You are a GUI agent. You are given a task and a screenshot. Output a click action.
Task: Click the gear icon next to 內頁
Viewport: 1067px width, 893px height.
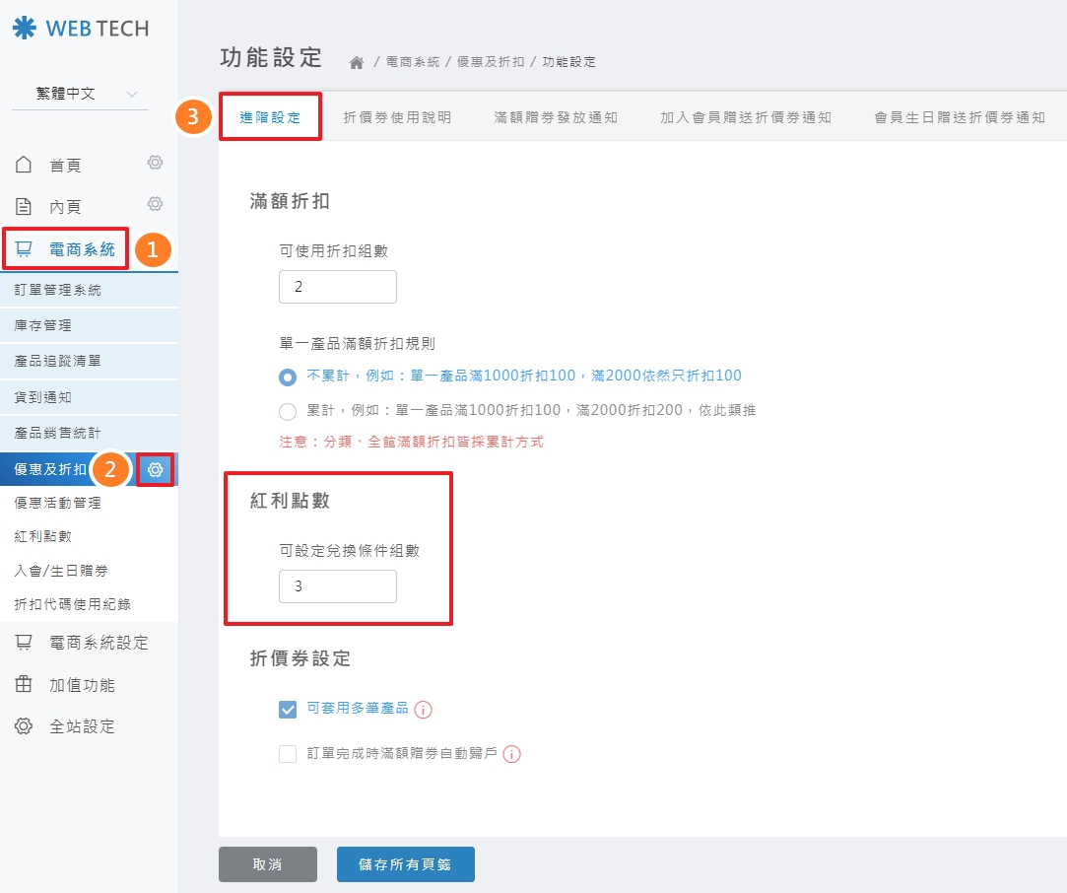pyautogui.click(x=155, y=204)
